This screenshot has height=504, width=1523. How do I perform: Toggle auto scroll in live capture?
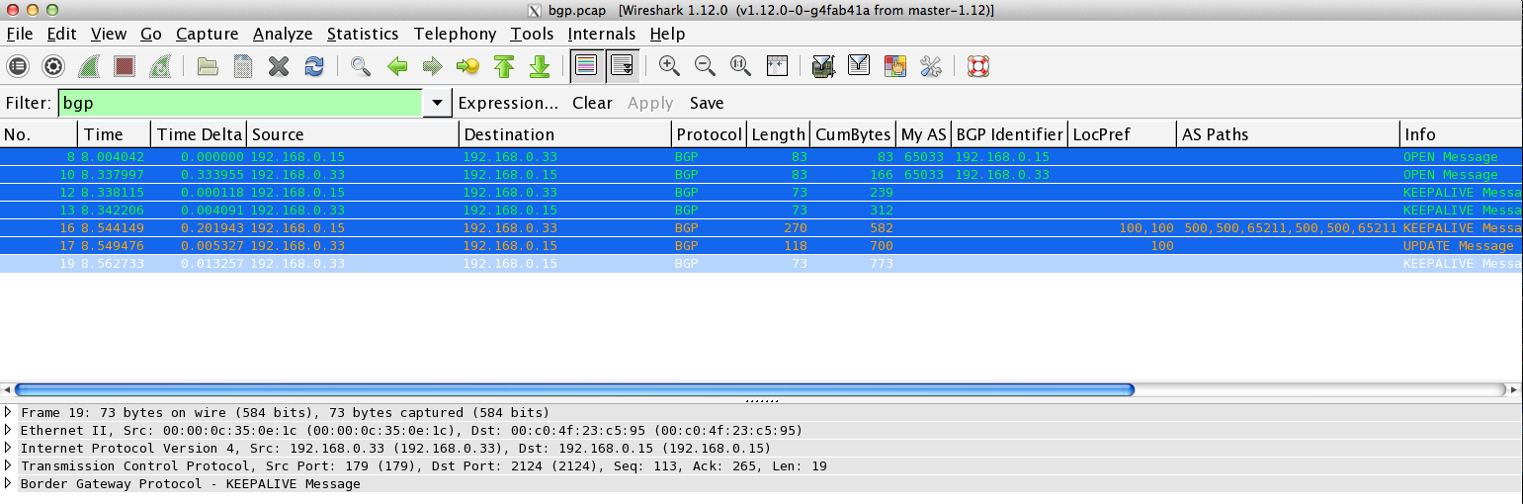[622, 66]
